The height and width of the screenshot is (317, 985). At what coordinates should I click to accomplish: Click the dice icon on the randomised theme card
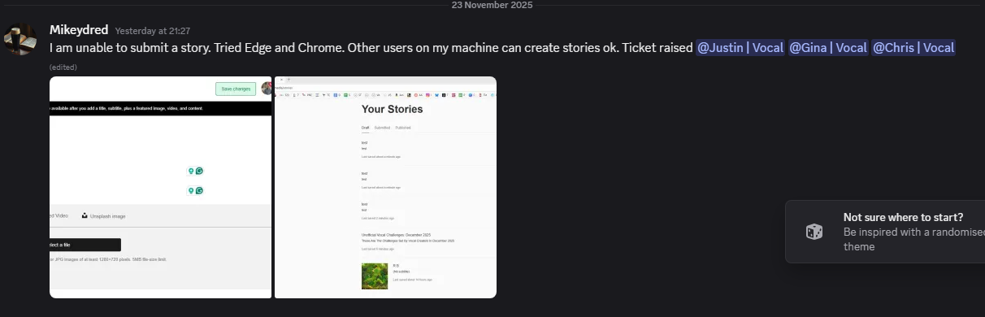pyautogui.click(x=814, y=232)
